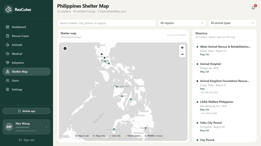Click the Sign out link
Image resolution: width=261 pixels, height=146 pixels.
pyautogui.click(x=27, y=140)
